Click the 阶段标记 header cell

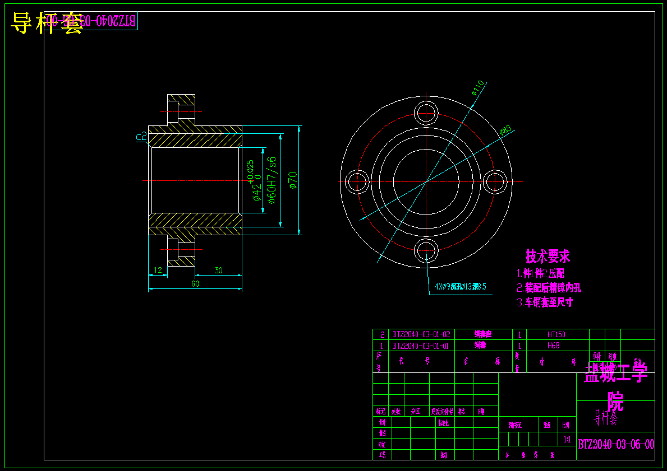(515, 425)
